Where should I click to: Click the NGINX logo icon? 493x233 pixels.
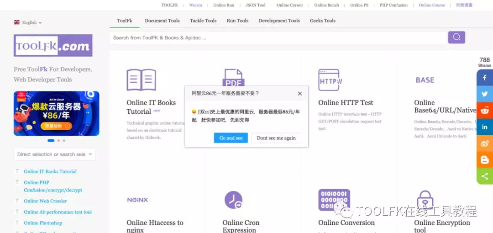pos(137,200)
